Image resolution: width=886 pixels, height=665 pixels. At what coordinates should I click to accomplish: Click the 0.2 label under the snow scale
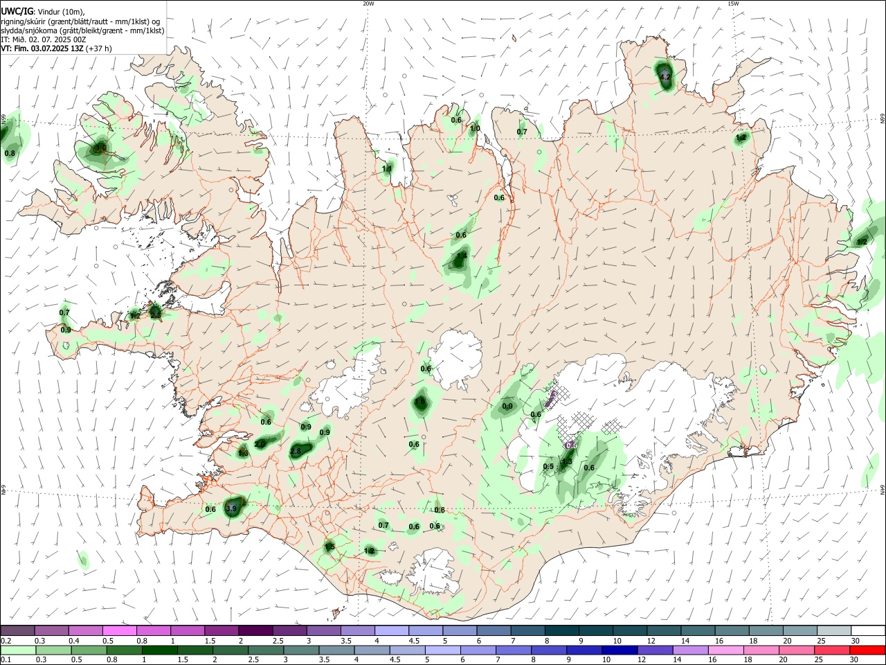(6, 641)
